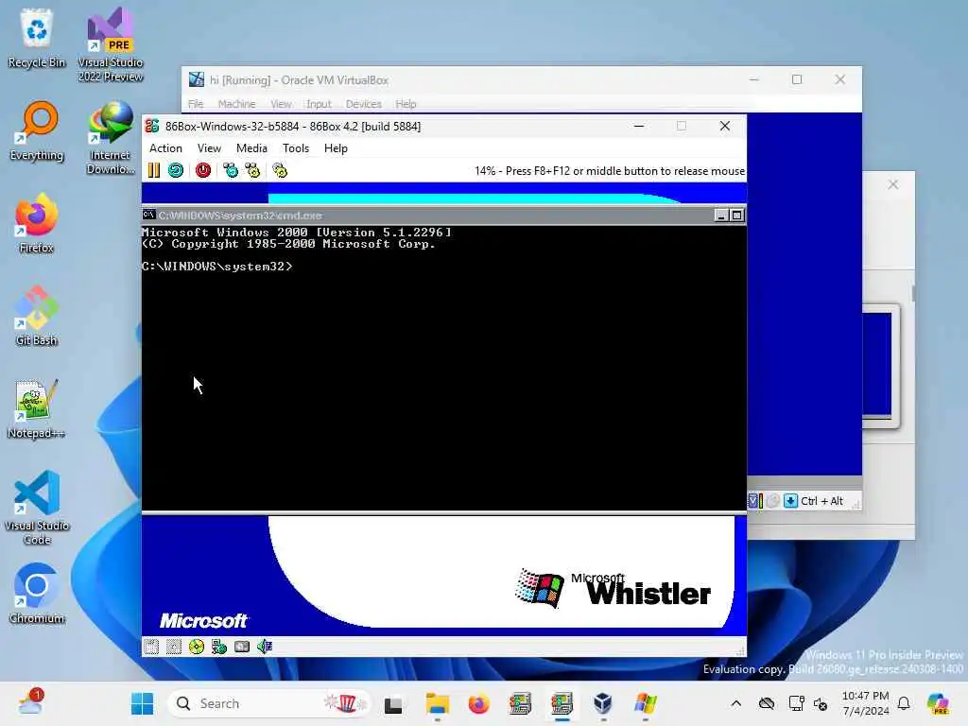The width and height of the screenshot is (968, 726).
Task: Open Windows Start button on taskbar
Action: point(143,703)
